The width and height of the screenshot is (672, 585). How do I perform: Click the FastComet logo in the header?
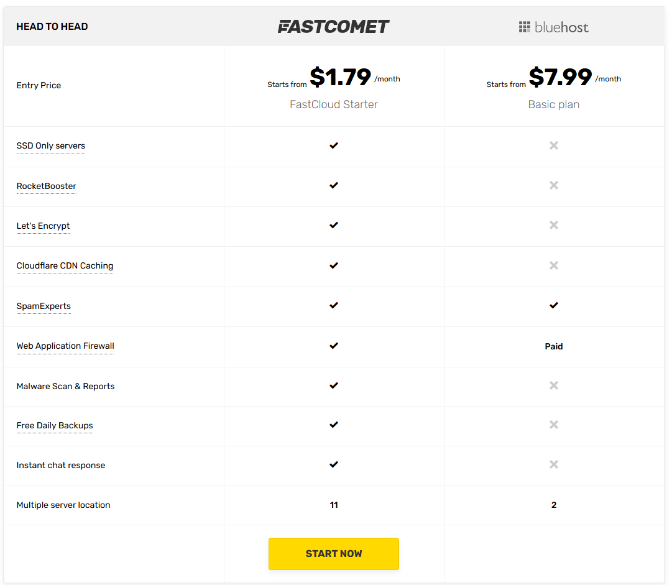(x=334, y=26)
